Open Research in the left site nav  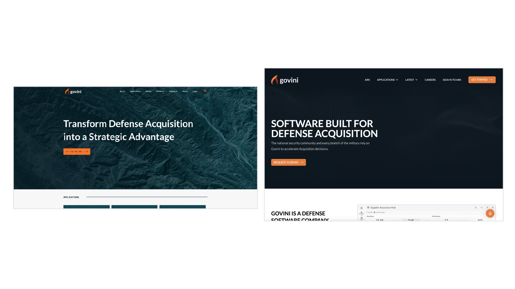173,91
